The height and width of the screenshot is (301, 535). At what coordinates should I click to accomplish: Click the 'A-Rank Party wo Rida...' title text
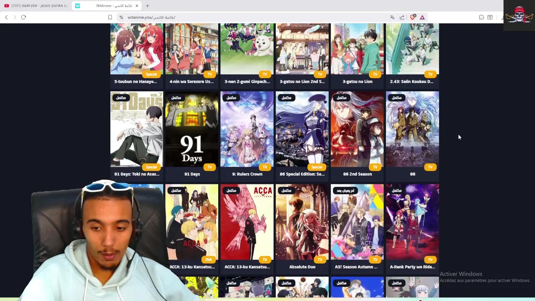(x=413, y=267)
